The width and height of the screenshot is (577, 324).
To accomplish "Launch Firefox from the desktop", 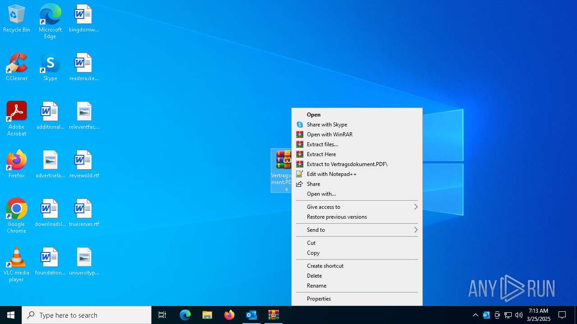I will pos(17,165).
